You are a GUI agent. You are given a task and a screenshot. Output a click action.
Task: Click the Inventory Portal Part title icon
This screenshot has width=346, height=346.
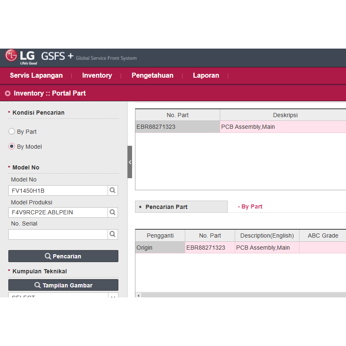point(7,93)
